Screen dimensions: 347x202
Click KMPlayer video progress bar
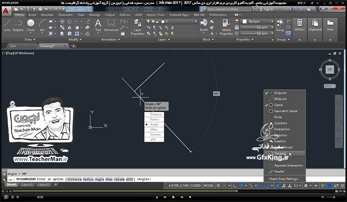[173, 191]
